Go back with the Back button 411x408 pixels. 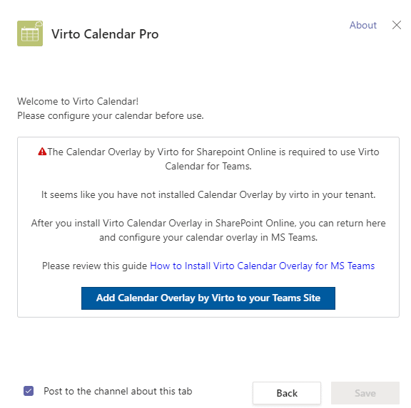[287, 393]
